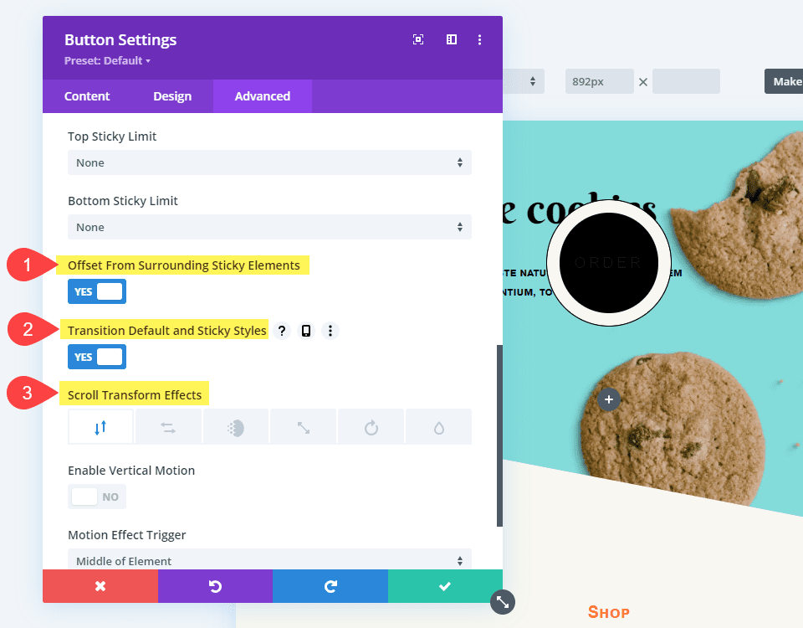Screen dimensions: 803x628
Task: Select the fade in and out effect icon
Action: click(x=236, y=427)
